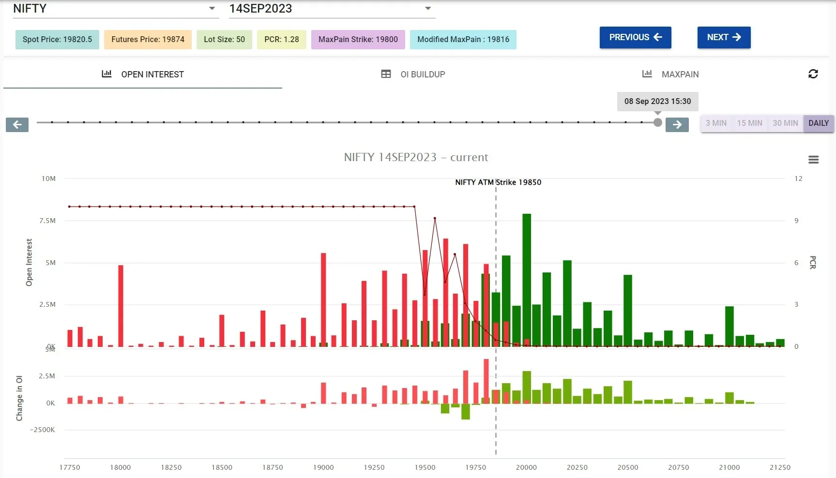This screenshot has width=836, height=478.
Task: Switch to the OPEN INTEREST tab
Action: pyautogui.click(x=143, y=75)
